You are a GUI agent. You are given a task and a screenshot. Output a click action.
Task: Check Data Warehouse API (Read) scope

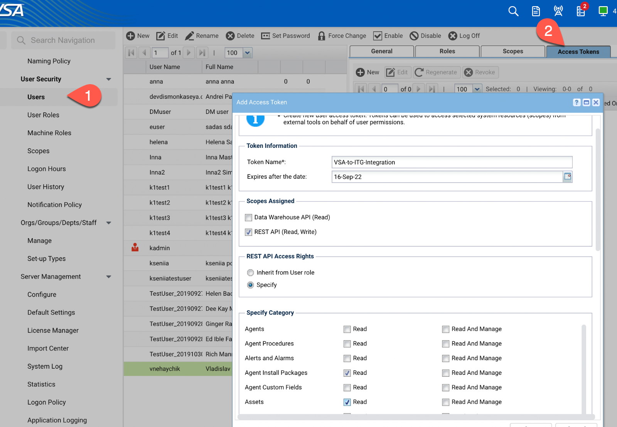point(249,217)
